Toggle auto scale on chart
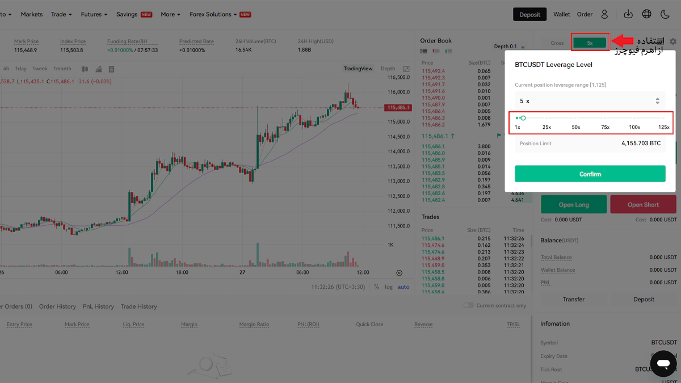This screenshot has width=681, height=383. [403, 287]
